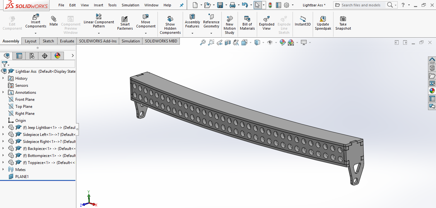Select Front Plane in tree
Screen dimensions: 436x208
[x=25, y=100]
